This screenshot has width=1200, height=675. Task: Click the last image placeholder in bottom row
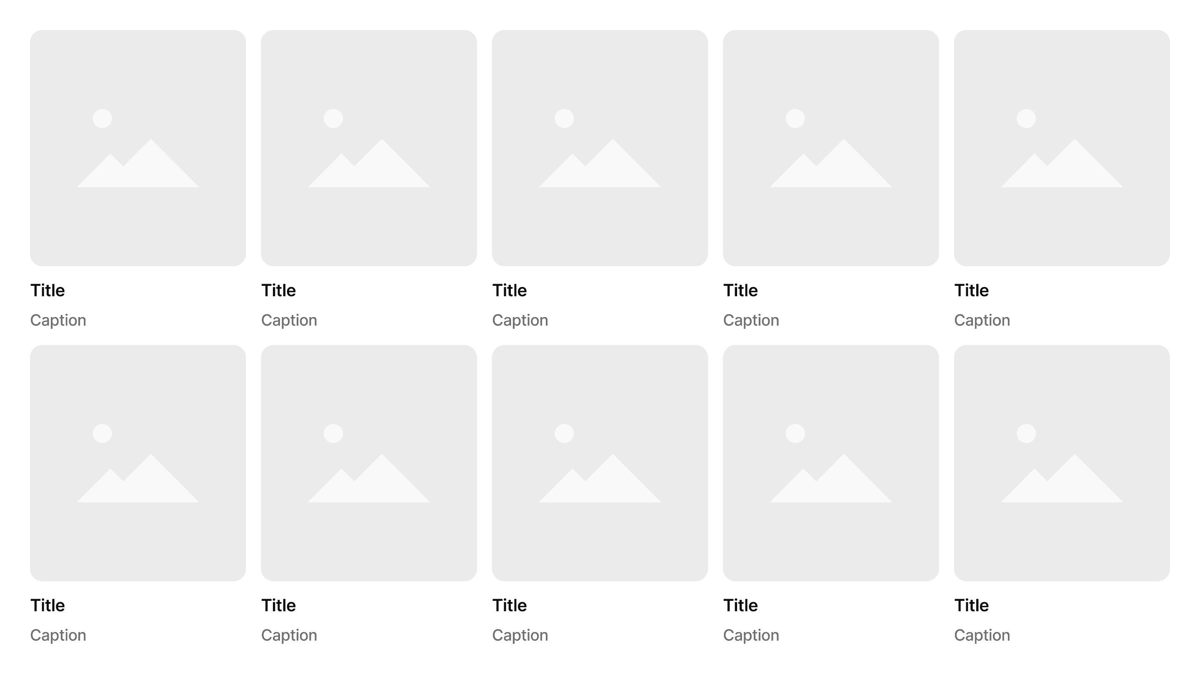[1062, 463]
